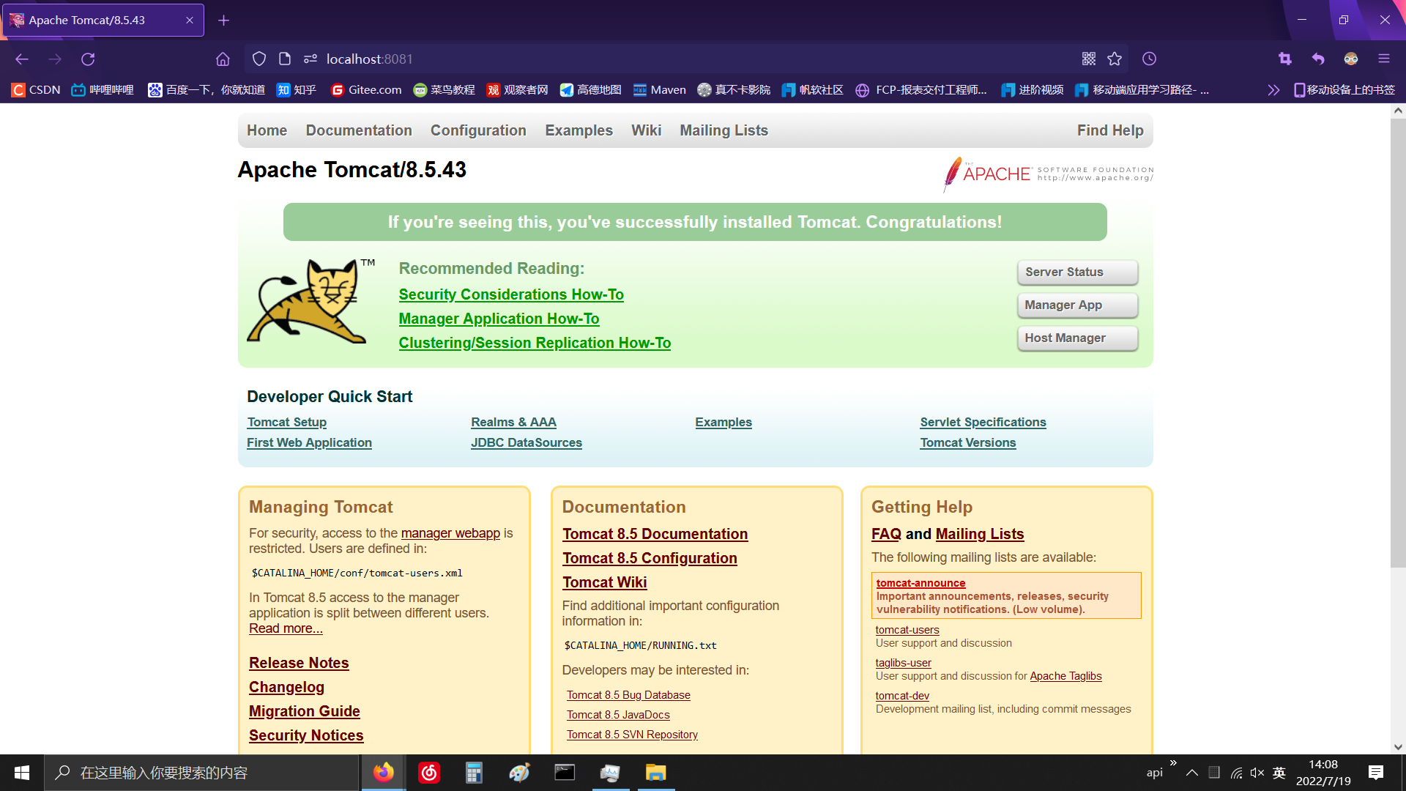The height and width of the screenshot is (791, 1406).
Task: Open the 知乎 bookmark
Action: click(296, 89)
